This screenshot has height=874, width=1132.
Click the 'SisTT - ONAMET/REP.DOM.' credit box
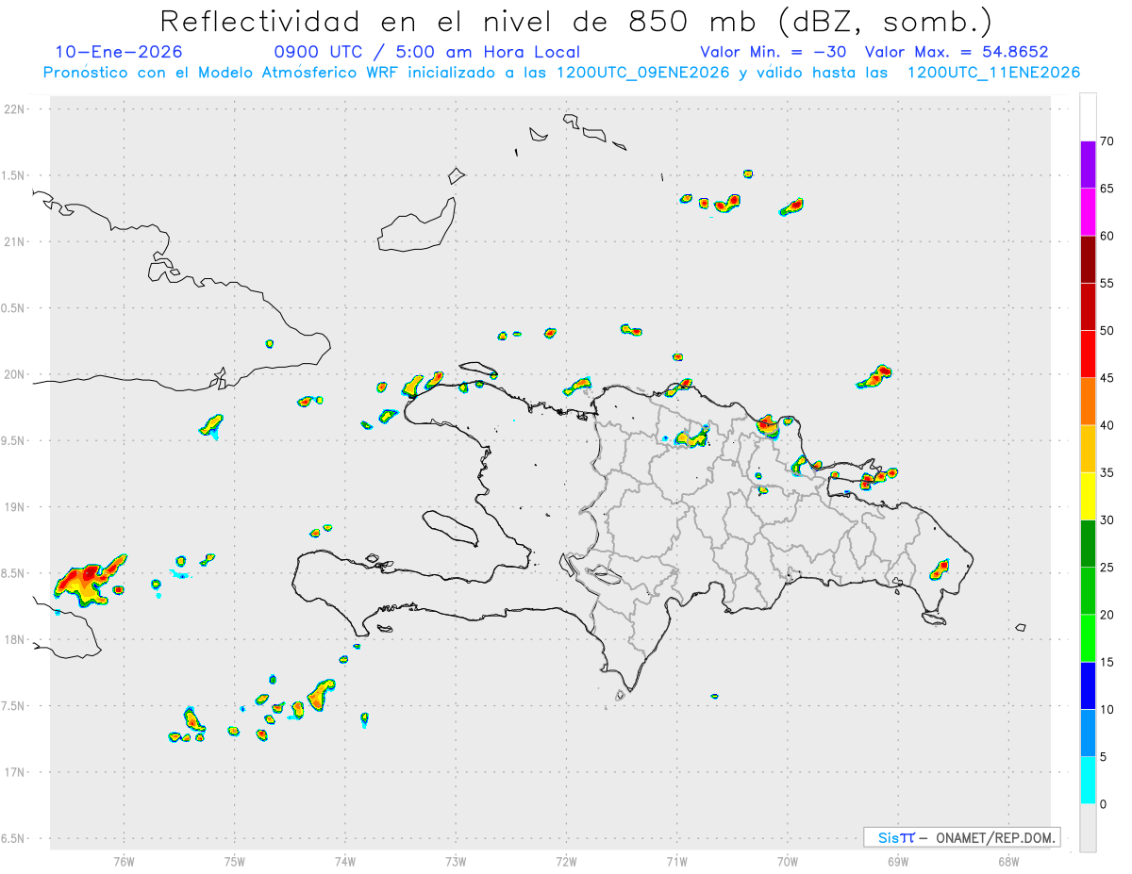[x=961, y=837]
